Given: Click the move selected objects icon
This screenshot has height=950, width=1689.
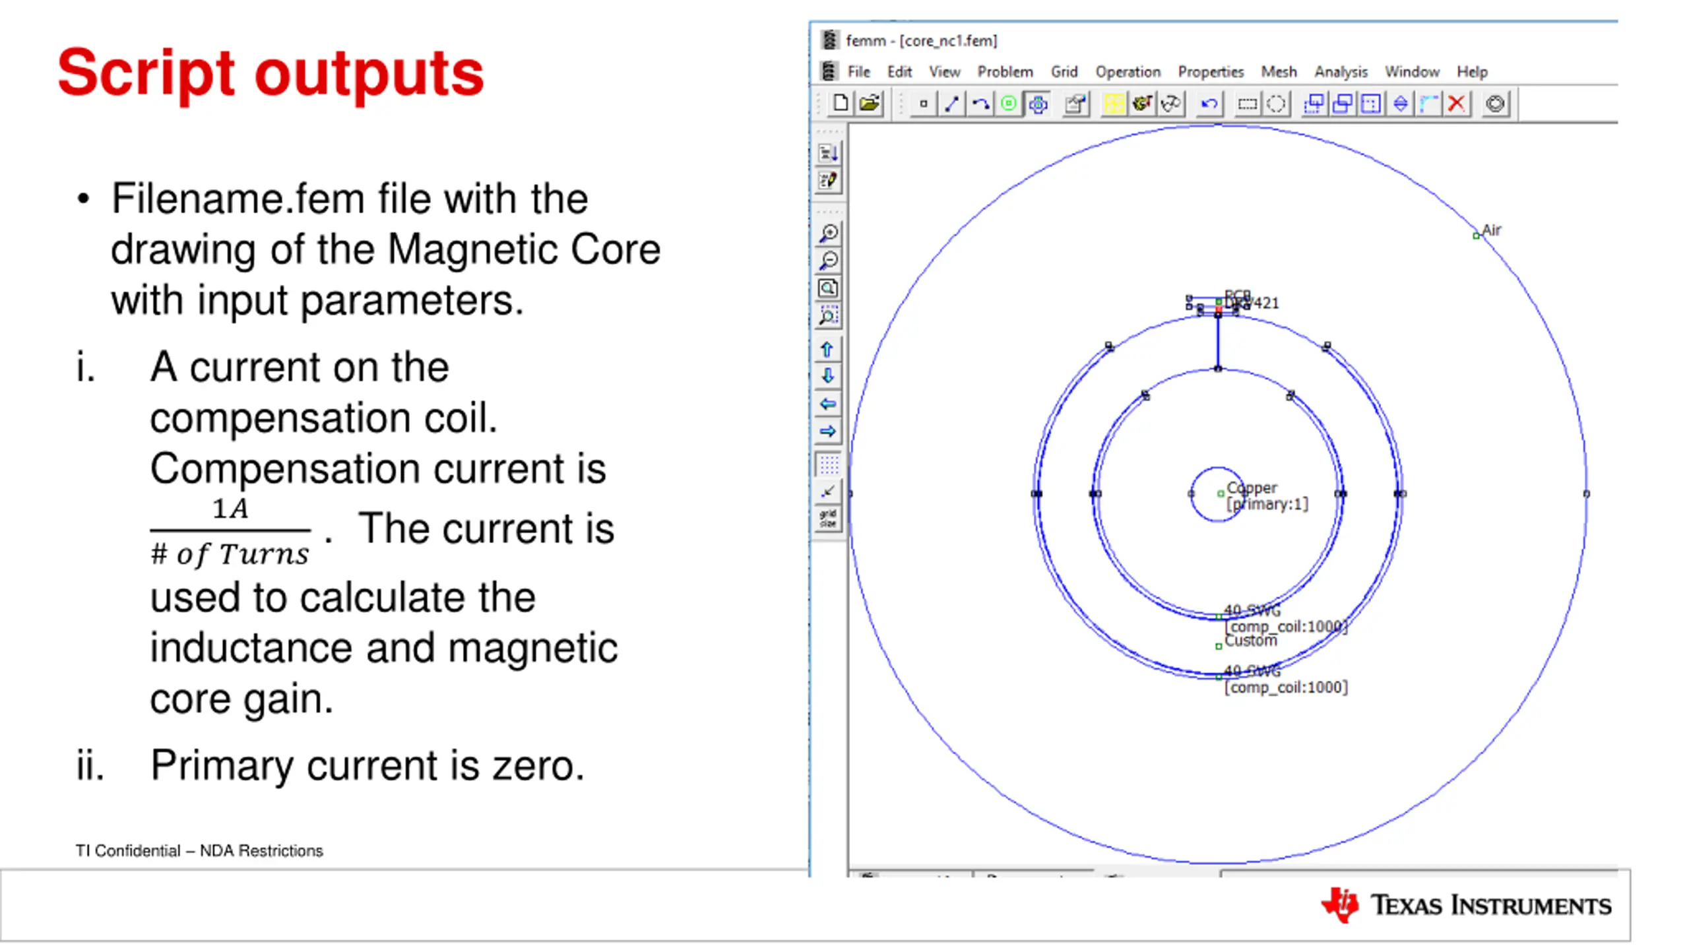Looking at the screenshot, I should pos(1314,104).
